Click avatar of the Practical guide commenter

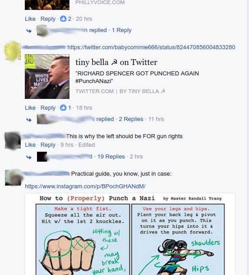pyautogui.click(x=14, y=177)
